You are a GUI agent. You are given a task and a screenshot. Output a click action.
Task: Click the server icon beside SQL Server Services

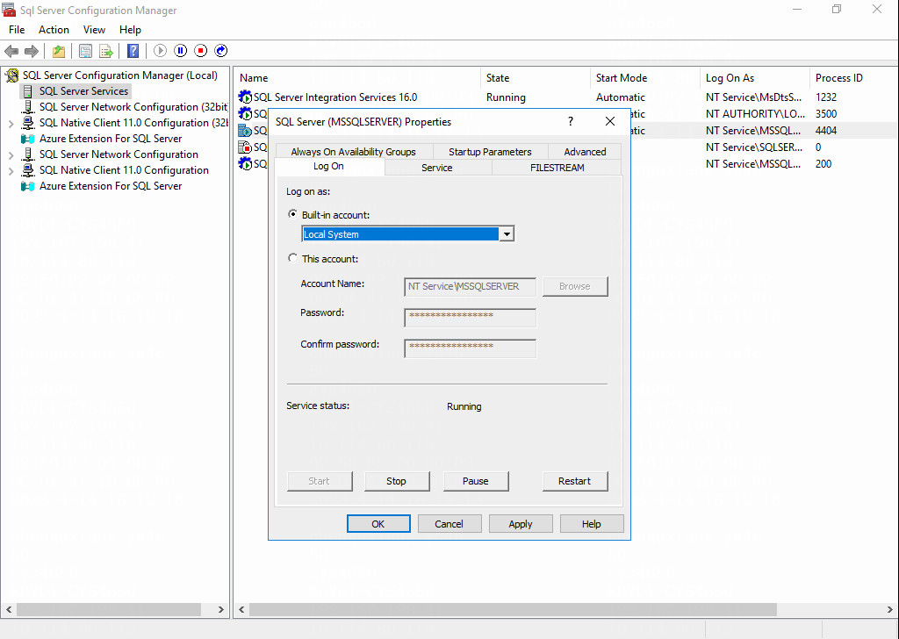27,91
